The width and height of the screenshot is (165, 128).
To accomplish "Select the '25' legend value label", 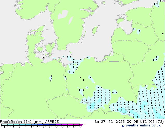I will [x=50, y=127].
